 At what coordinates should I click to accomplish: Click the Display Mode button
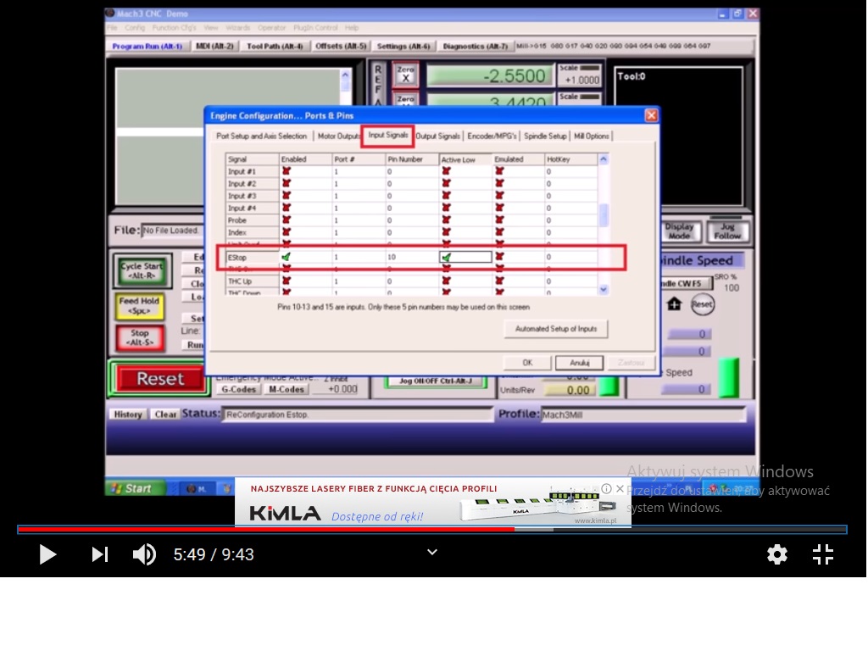[x=679, y=231]
